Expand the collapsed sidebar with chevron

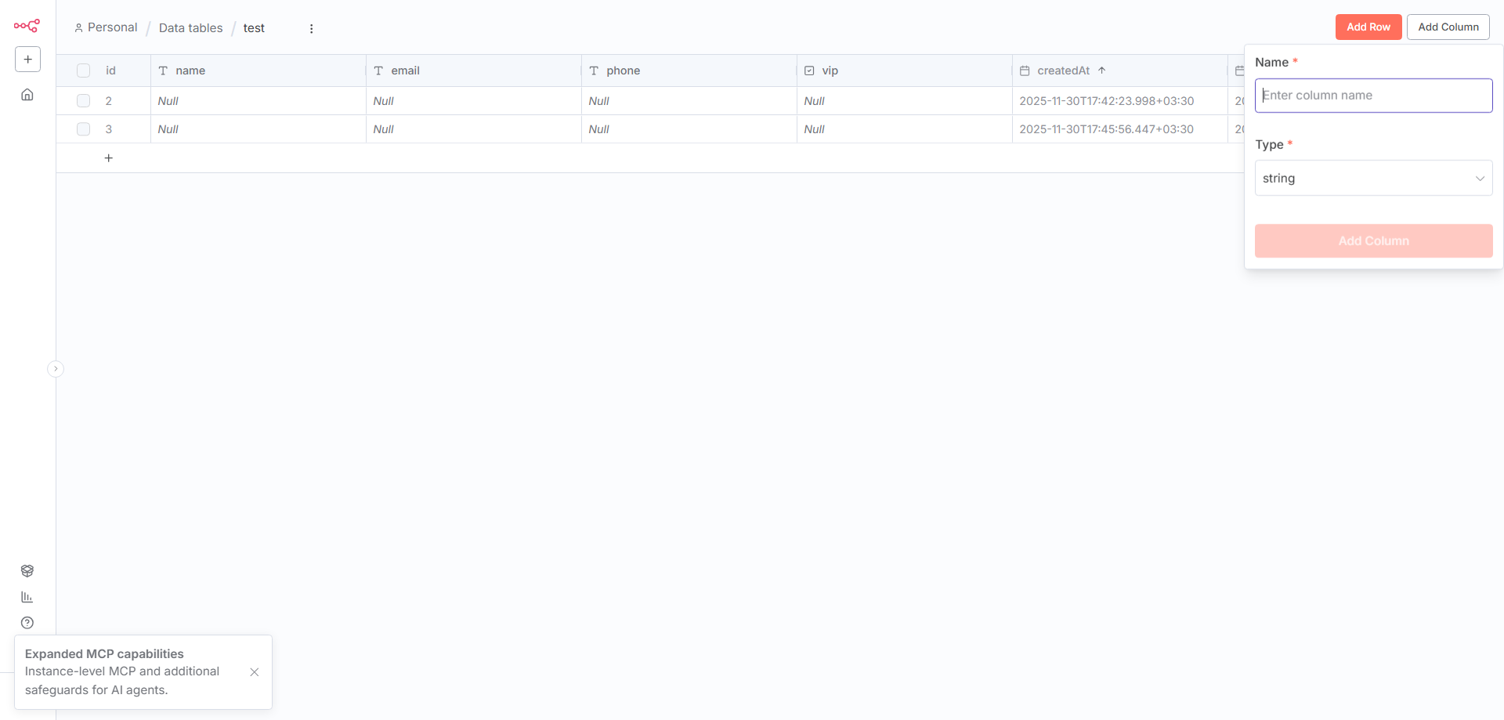(x=56, y=369)
